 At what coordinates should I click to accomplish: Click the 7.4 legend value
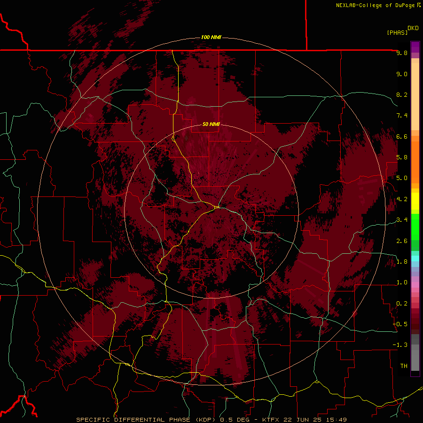click(402, 116)
